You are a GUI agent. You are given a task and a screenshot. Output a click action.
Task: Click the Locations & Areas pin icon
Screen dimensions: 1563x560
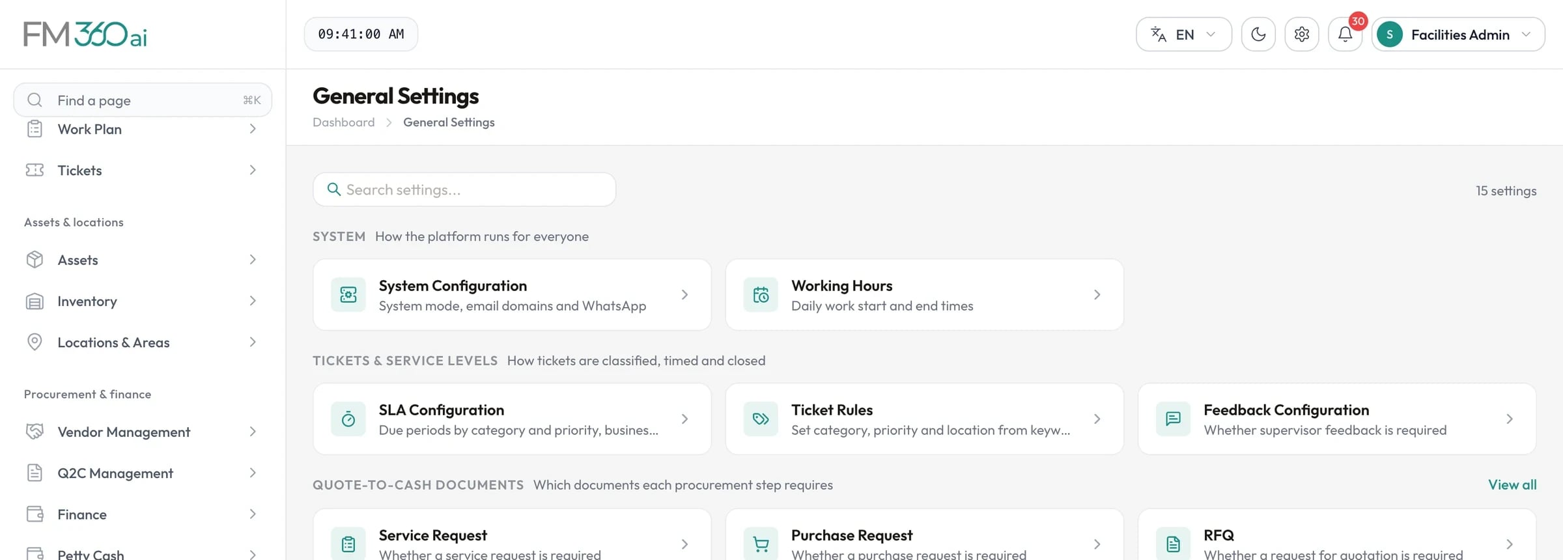[x=35, y=343]
